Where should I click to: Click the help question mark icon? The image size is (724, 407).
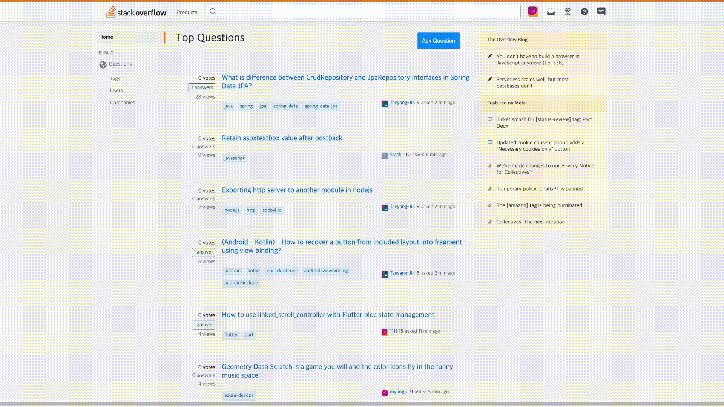(x=584, y=12)
